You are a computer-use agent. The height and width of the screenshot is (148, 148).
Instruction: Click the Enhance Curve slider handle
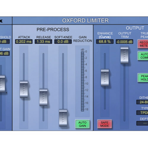pyautogui.click(x=105, y=78)
